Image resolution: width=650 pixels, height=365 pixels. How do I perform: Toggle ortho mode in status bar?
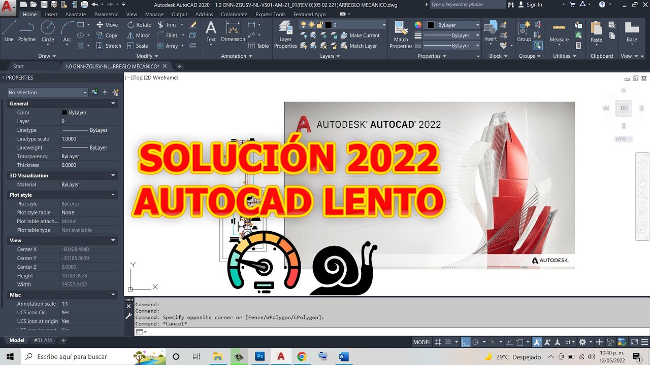tap(466, 342)
